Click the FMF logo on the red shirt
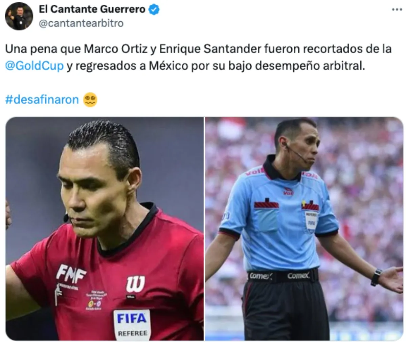This screenshot has height=342, width=406. point(71,274)
